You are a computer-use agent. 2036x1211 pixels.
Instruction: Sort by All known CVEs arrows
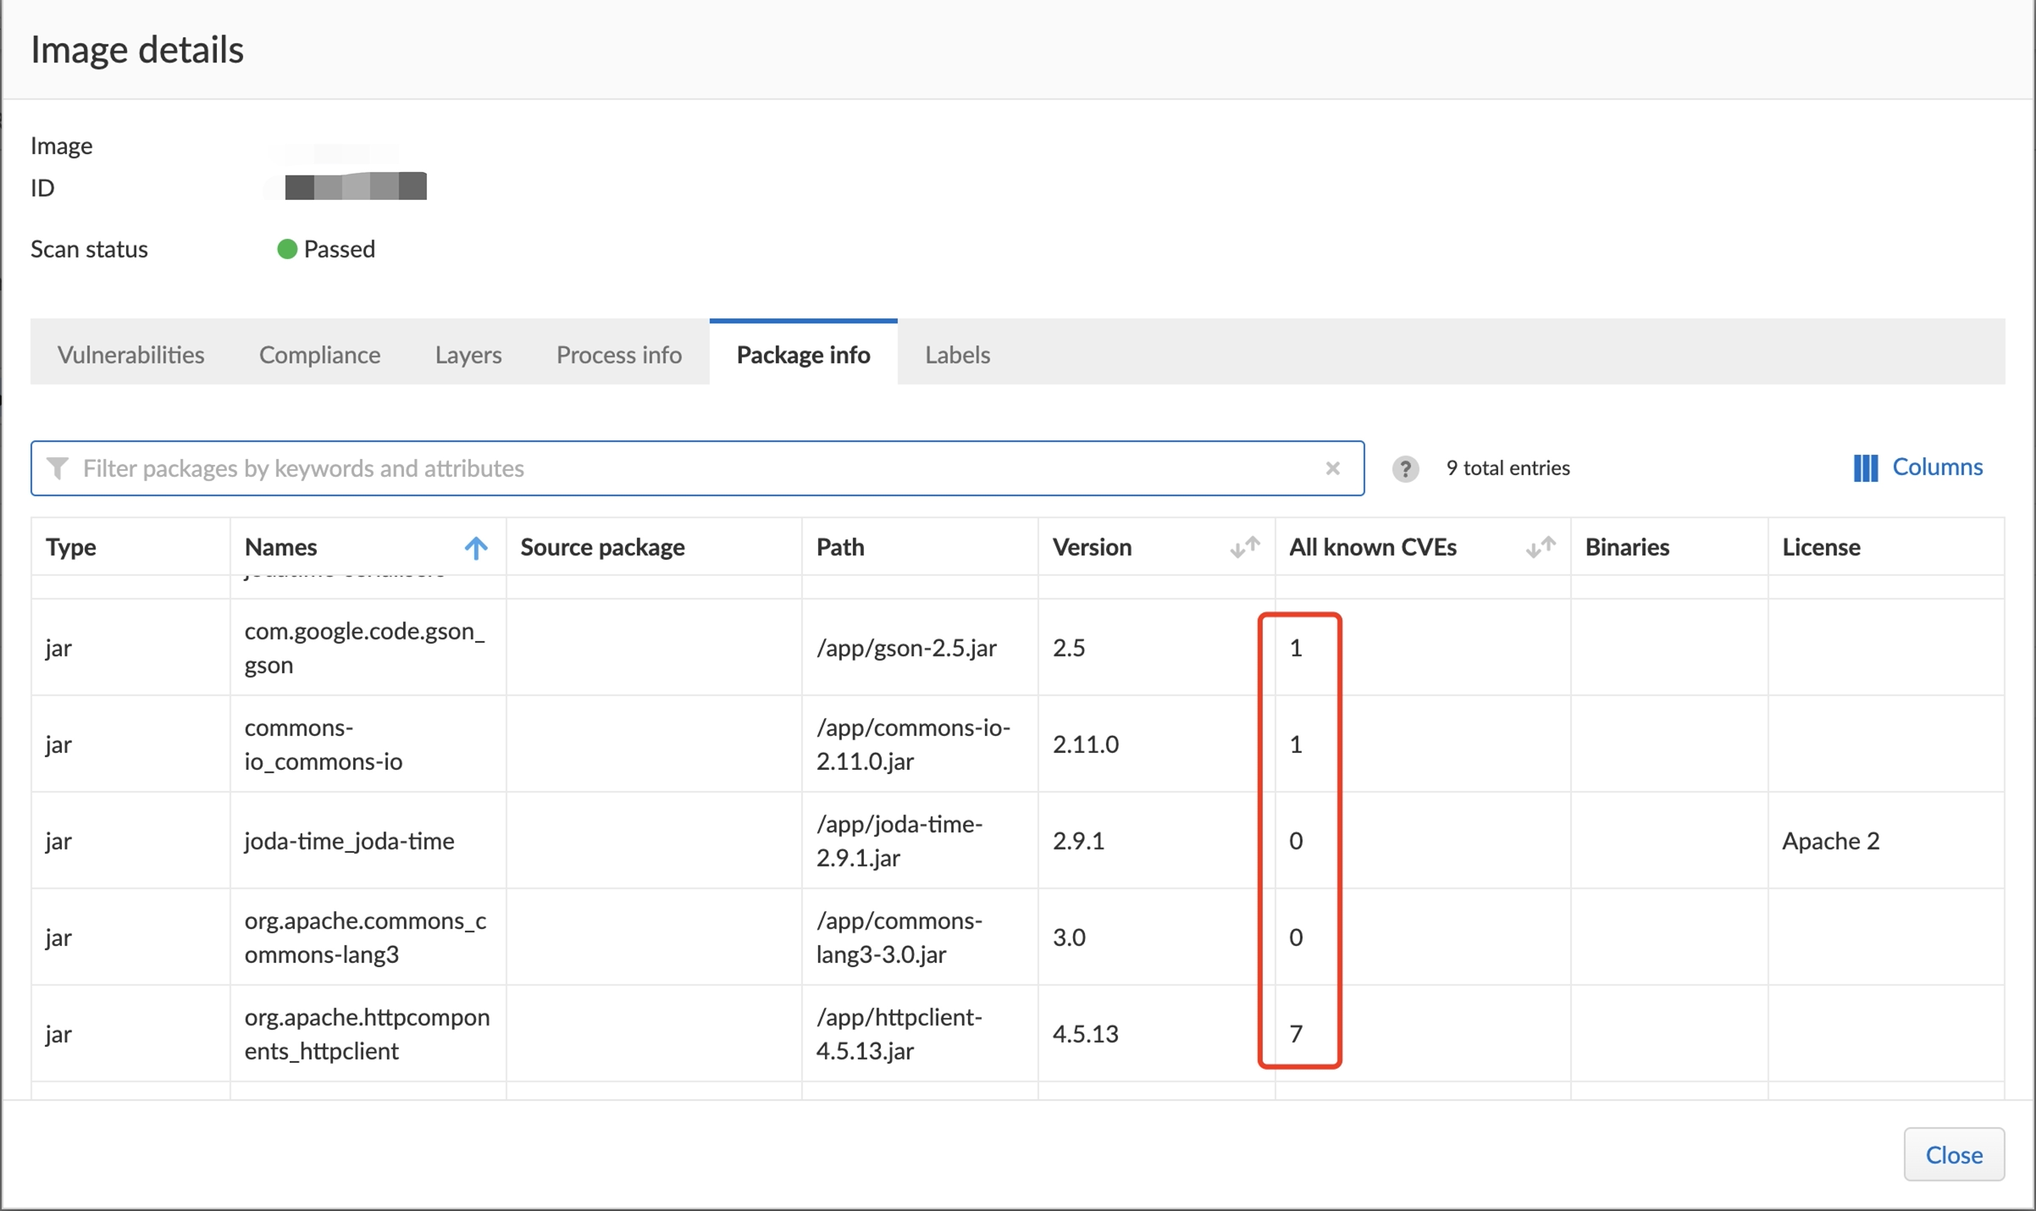pos(1541,548)
